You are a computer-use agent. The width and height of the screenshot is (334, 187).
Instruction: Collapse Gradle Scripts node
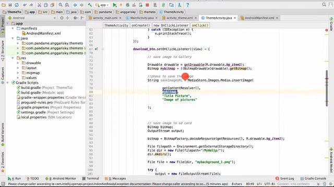8,83
